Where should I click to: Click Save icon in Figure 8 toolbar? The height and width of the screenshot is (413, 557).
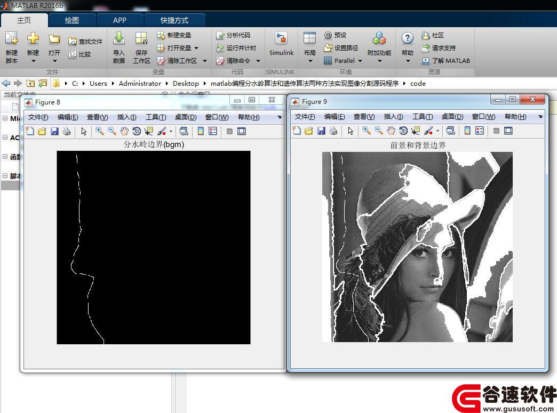54,131
